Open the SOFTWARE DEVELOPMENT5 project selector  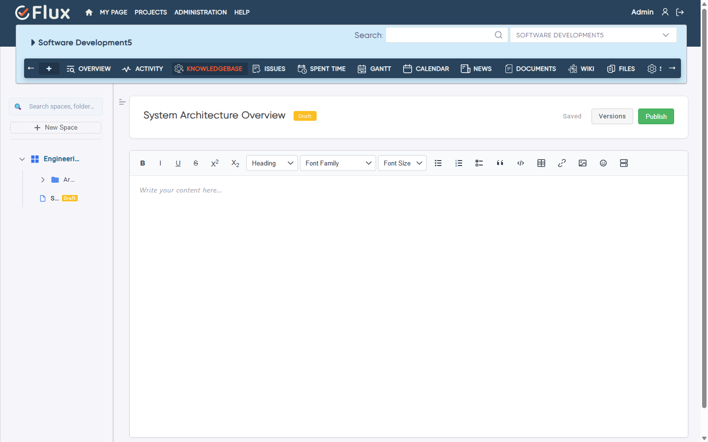tap(593, 35)
